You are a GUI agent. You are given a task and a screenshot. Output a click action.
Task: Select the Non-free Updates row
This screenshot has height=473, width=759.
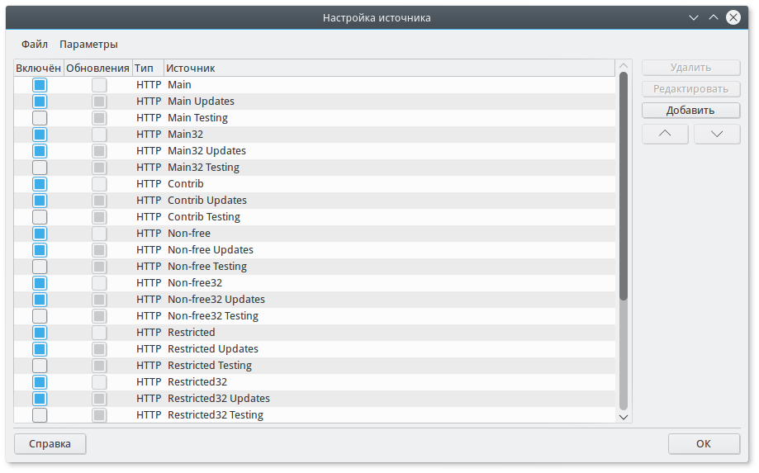(315, 250)
